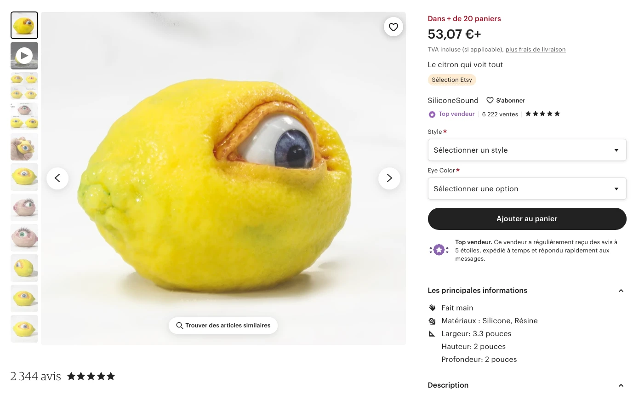
Task: Show the previous product image
Action: point(57,178)
